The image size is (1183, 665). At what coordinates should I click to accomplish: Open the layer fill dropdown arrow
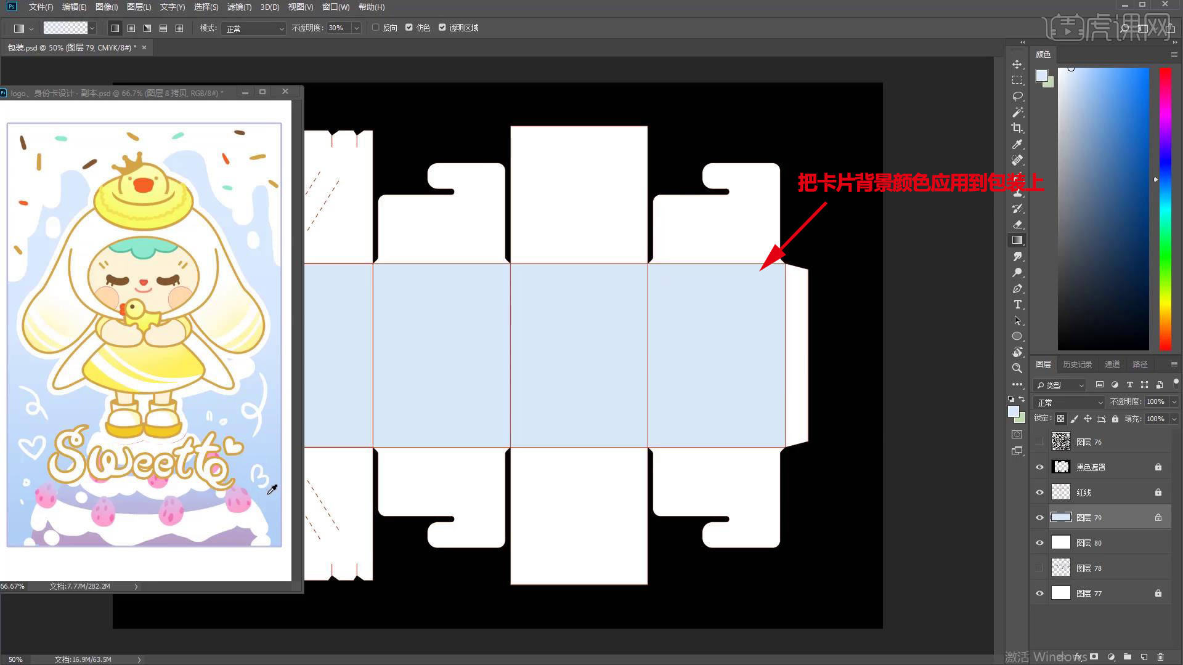point(1174,419)
